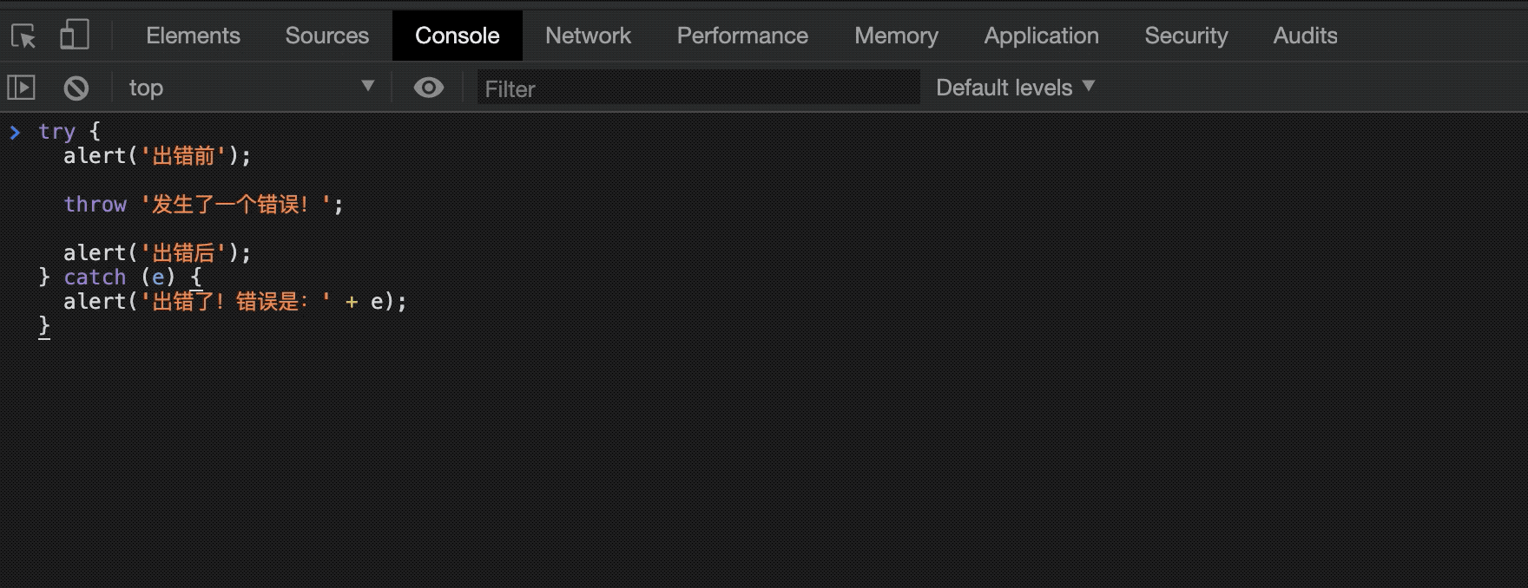Select the Audits tab
The height and width of the screenshot is (588, 1528).
pyautogui.click(x=1305, y=36)
